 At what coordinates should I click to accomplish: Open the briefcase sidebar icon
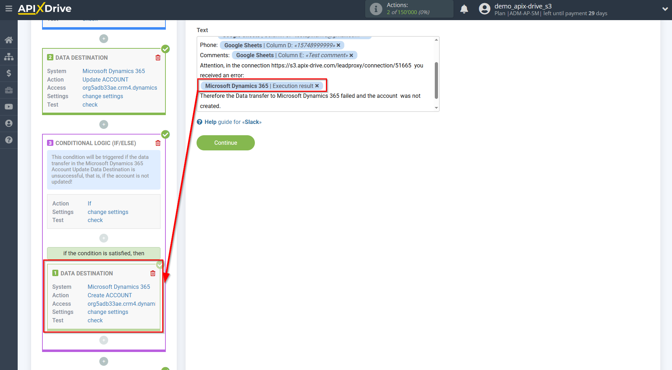pyautogui.click(x=9, y=90)
